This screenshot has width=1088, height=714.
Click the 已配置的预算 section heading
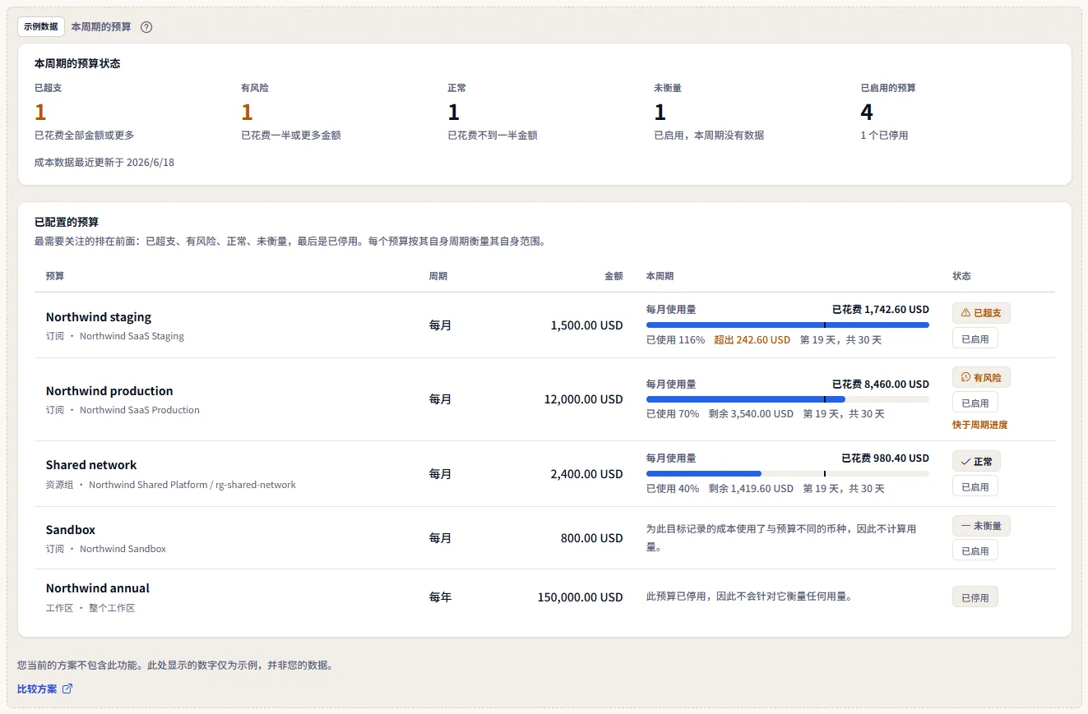[67, 222]
